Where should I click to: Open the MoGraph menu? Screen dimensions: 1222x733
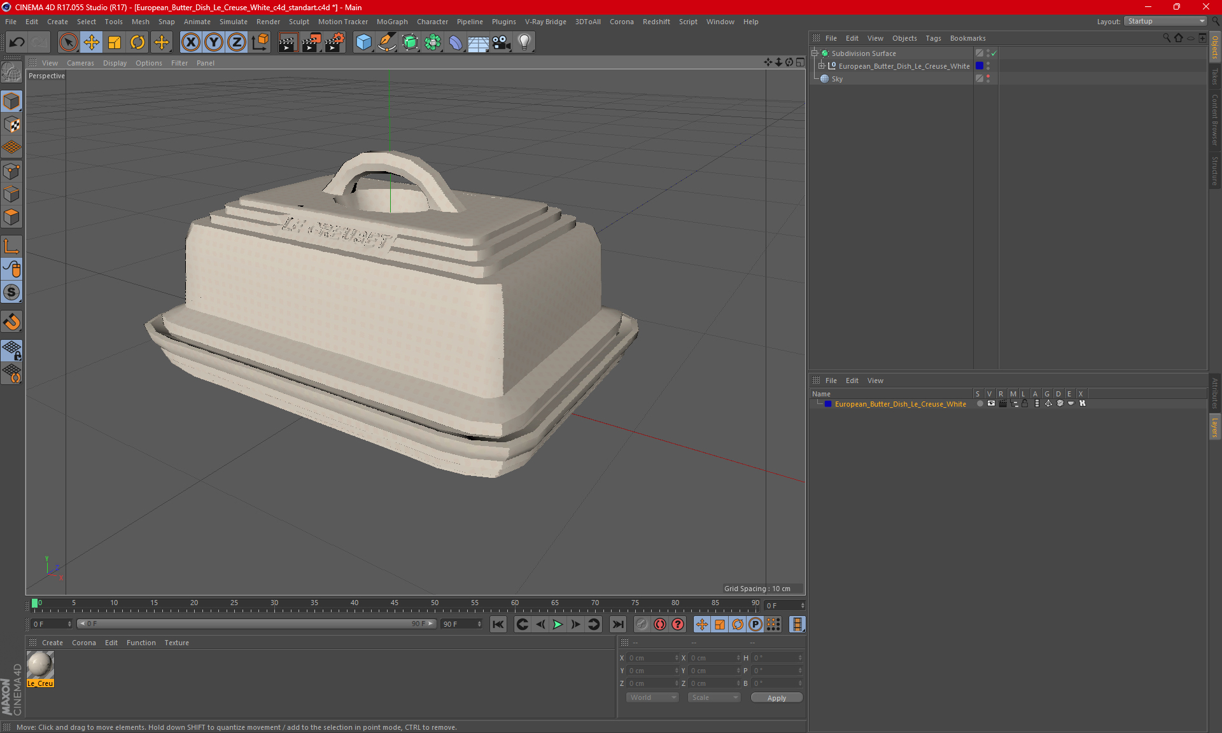tap(392, 22)
